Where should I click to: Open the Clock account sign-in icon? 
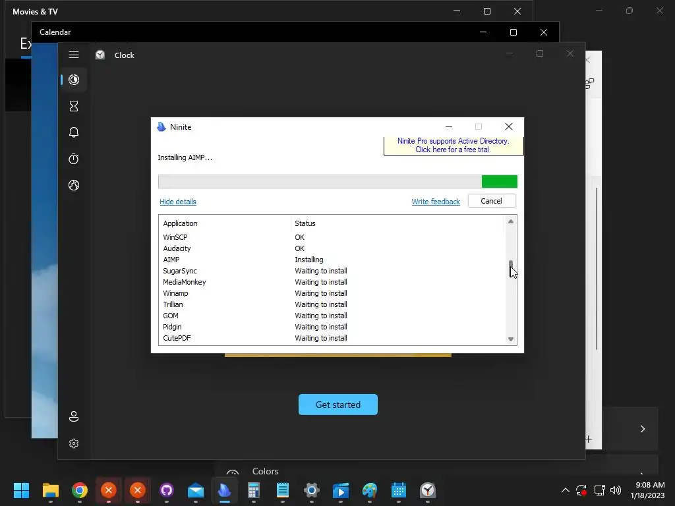[74, 416]
